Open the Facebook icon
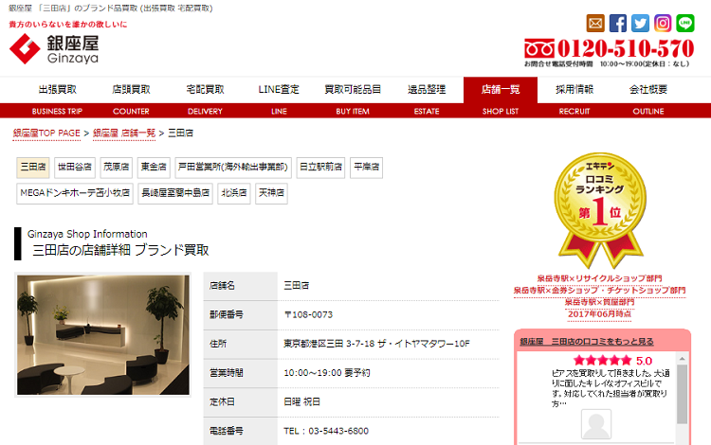The width and height of the screenshot is (711, 445). click(617, 23)
